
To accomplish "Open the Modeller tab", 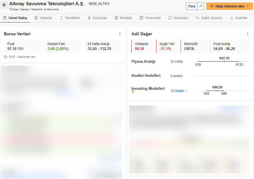I will click(124, 18).
